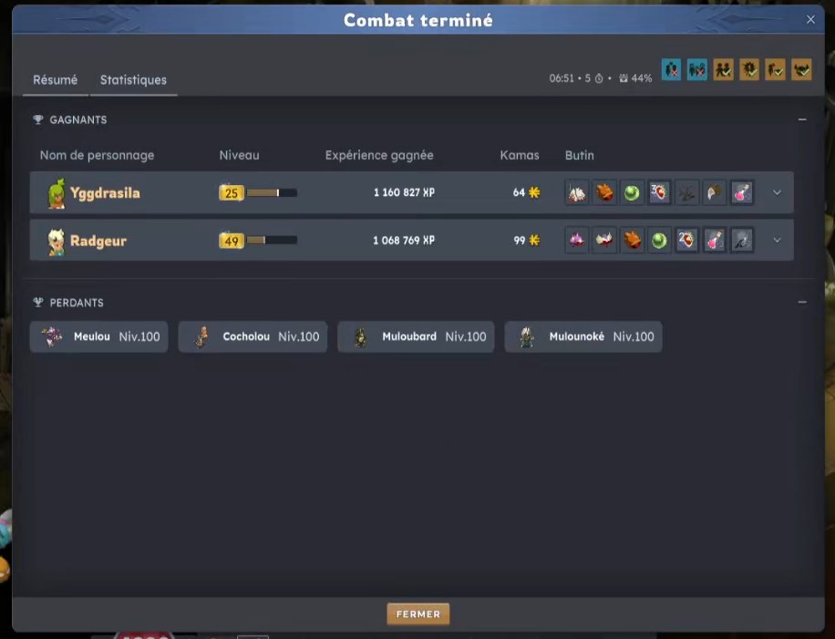Screen dimensions: 835x639
Task: Click Radgeur's 99 kamas amount
Action: [x=520, y=240]
